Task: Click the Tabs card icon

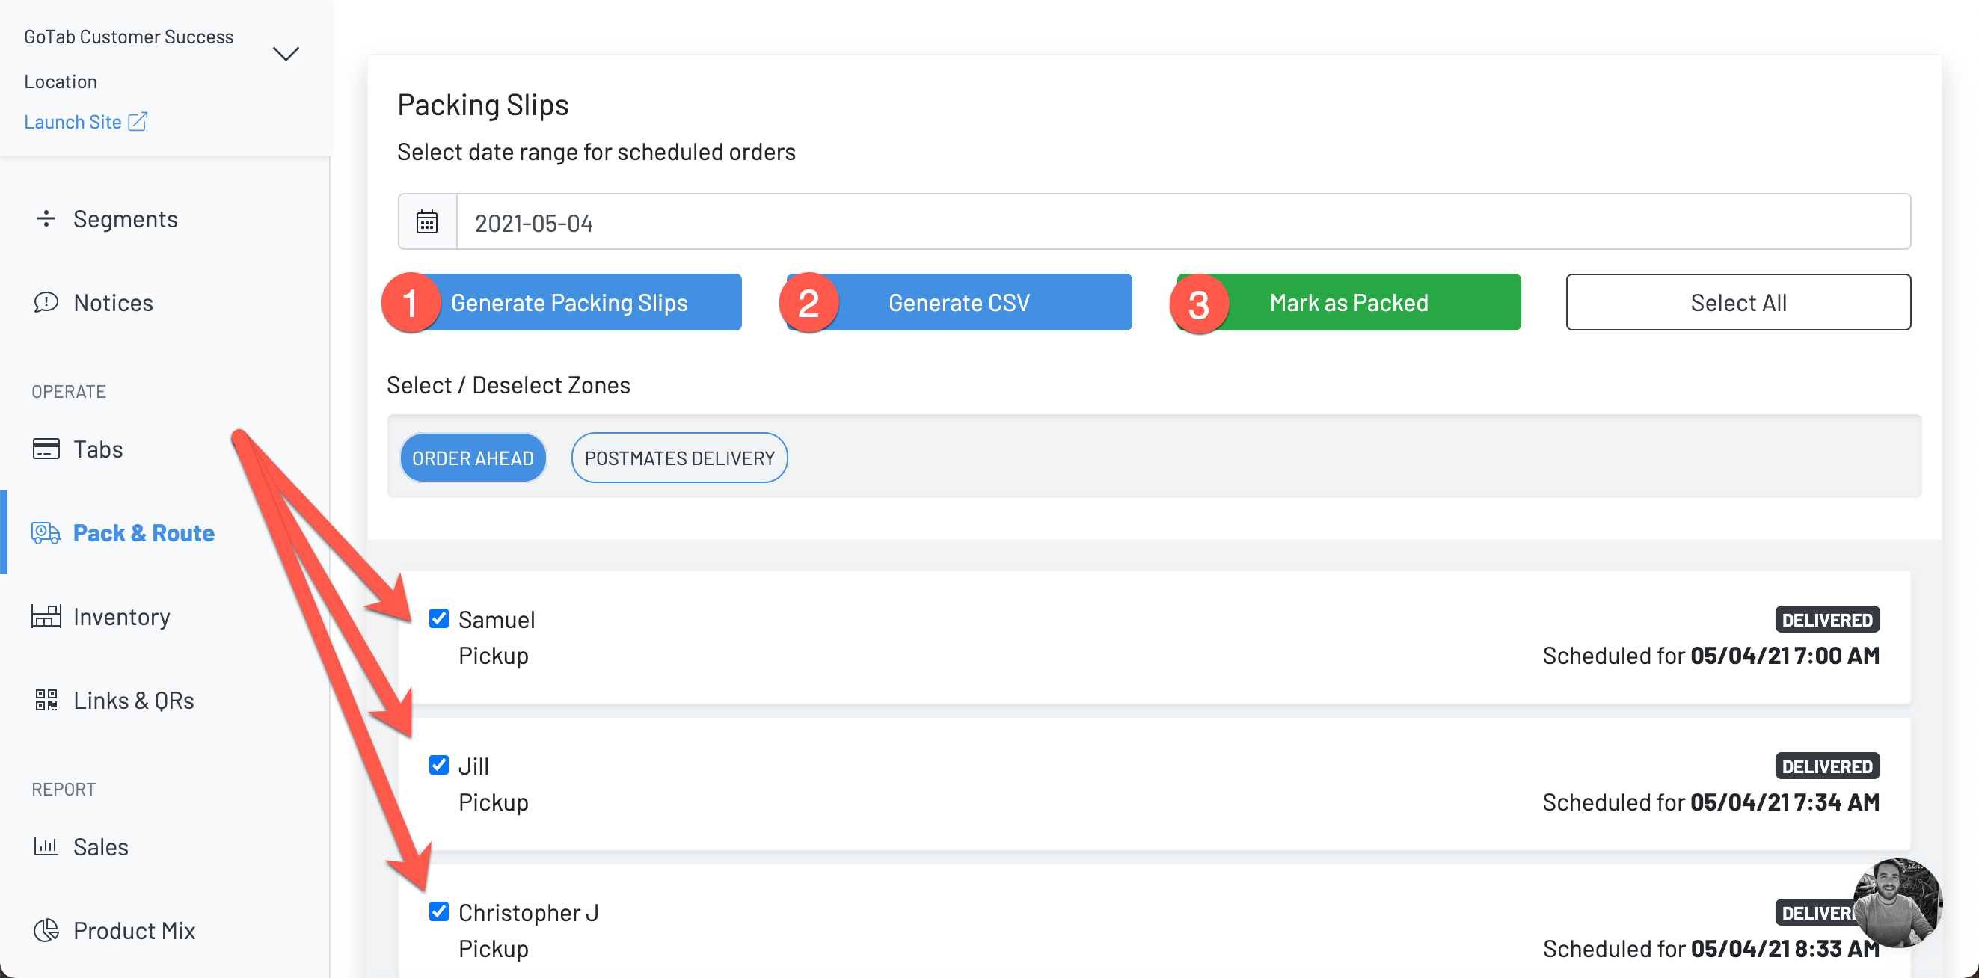Action: pos(46,449)
